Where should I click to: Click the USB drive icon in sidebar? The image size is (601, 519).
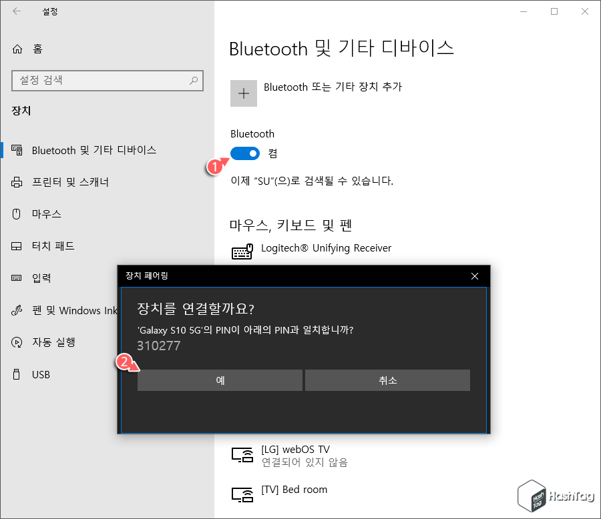coord(17,374)
